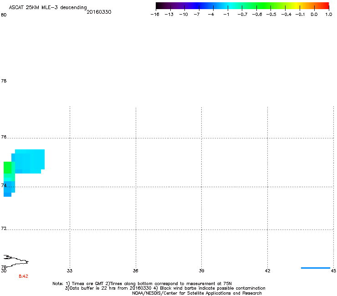Select the -0.4 color scale label
Viewport: 337px width, 296px height.
[x=286, y=15]
